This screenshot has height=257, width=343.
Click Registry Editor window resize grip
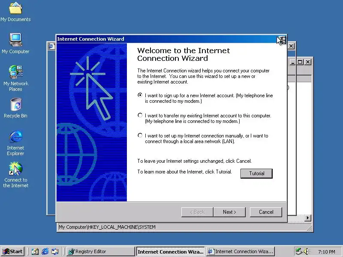pyautogui.click(x=310, y=228)
